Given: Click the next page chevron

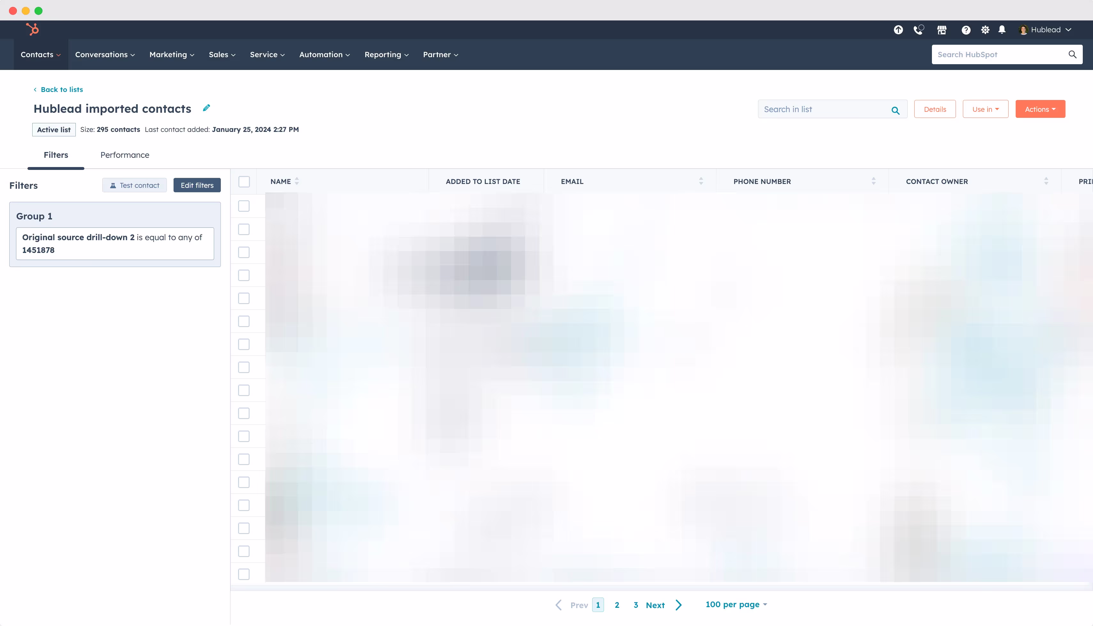Looking at the screenshot, I should (679, 605).
